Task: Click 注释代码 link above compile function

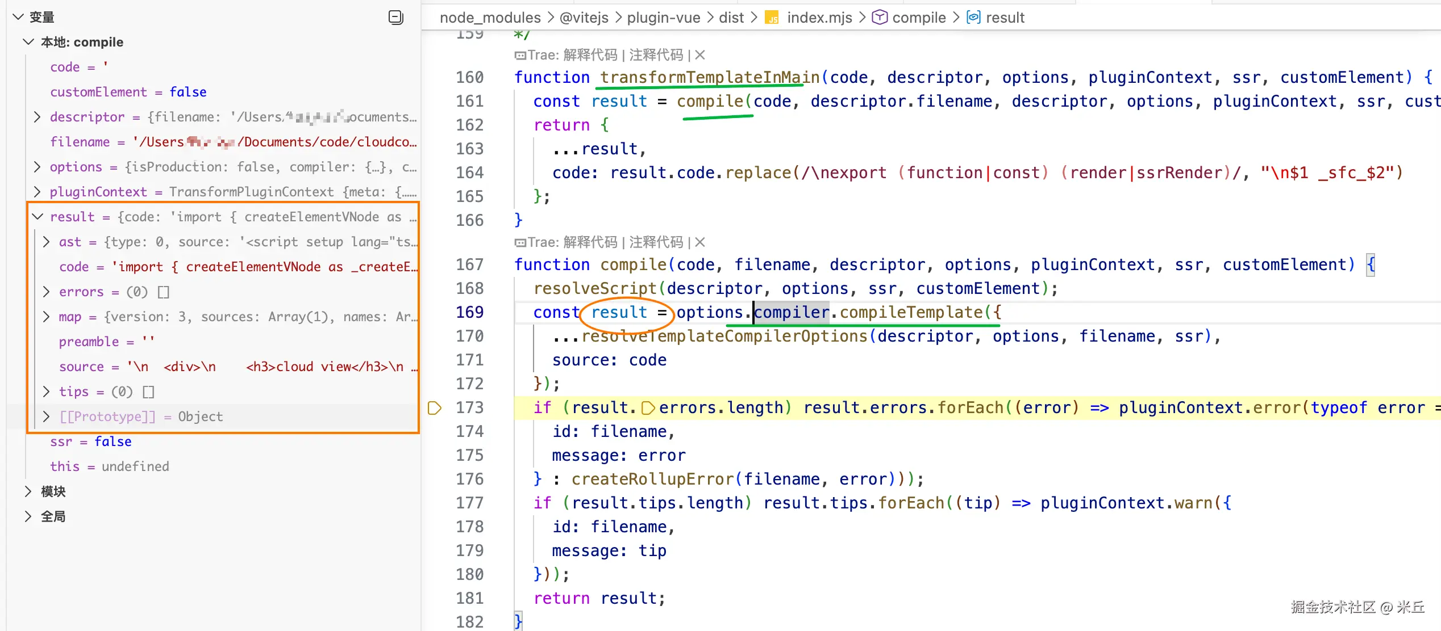Action: click(x=656, y=242)
